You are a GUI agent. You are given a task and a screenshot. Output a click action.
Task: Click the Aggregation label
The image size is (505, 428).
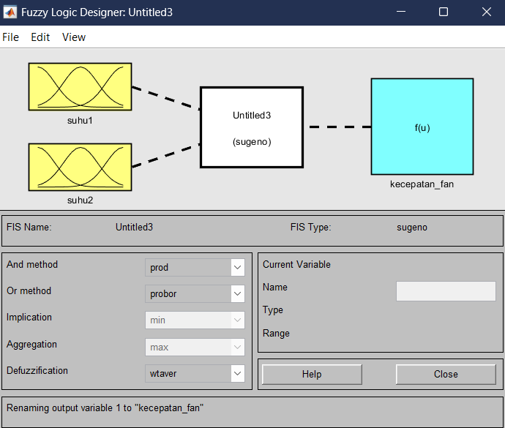31,345
